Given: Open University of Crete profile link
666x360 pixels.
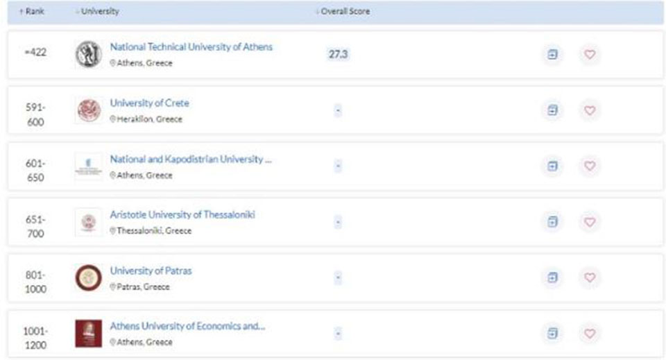Looking at the screenshot, I should tap(149, 103).
